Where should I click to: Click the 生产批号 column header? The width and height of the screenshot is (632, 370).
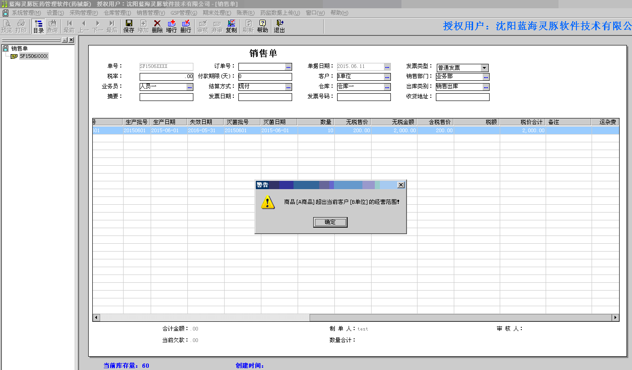click(137, 122)
